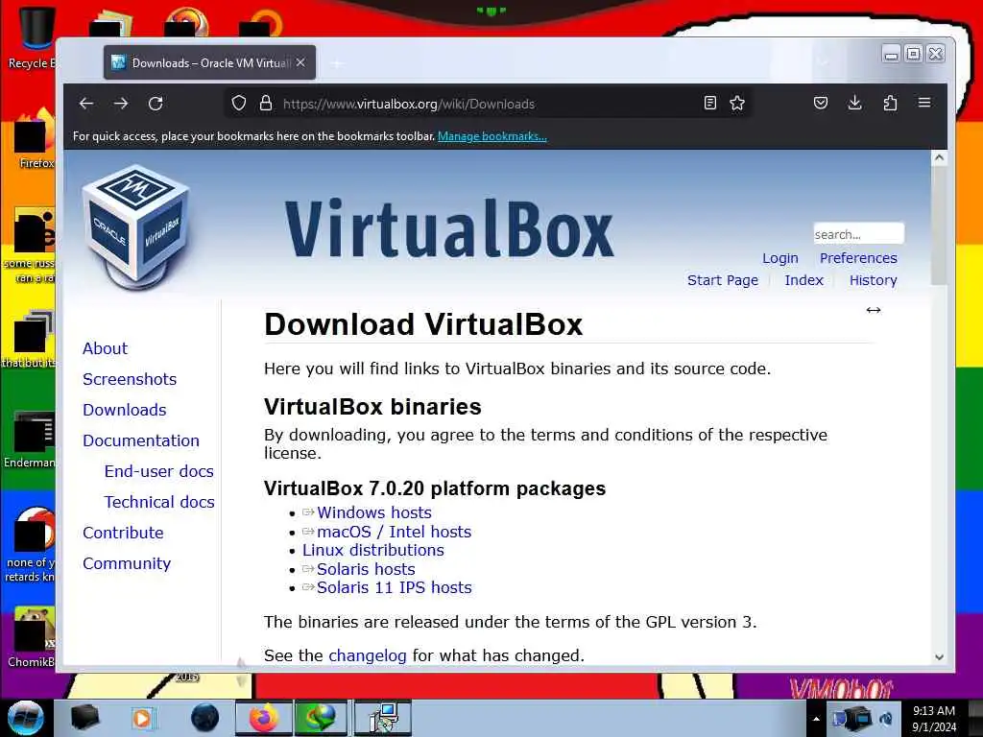
Task: Reload the VirtualBox downloads page
Action: pyautogui.click(x=156, y=104)
